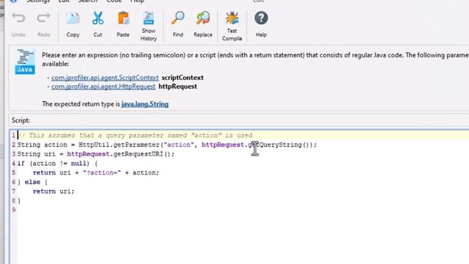Open the com.jprofiler.api.agent.ScriptContext link
The image size is (469, 264).
[x=105, y=78]
